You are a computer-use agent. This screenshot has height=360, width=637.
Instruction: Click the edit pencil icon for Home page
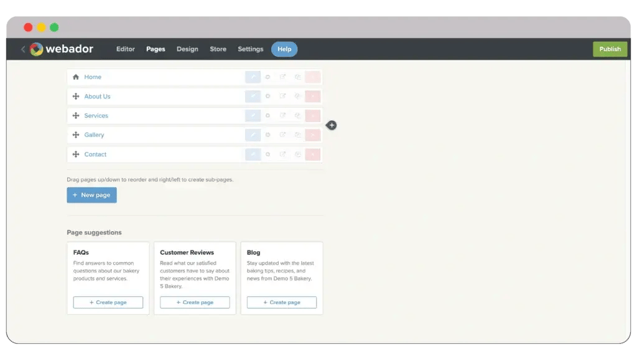(x=253, y=77)
